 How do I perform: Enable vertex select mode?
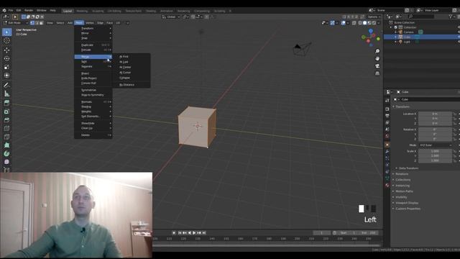tap(32, 23)
